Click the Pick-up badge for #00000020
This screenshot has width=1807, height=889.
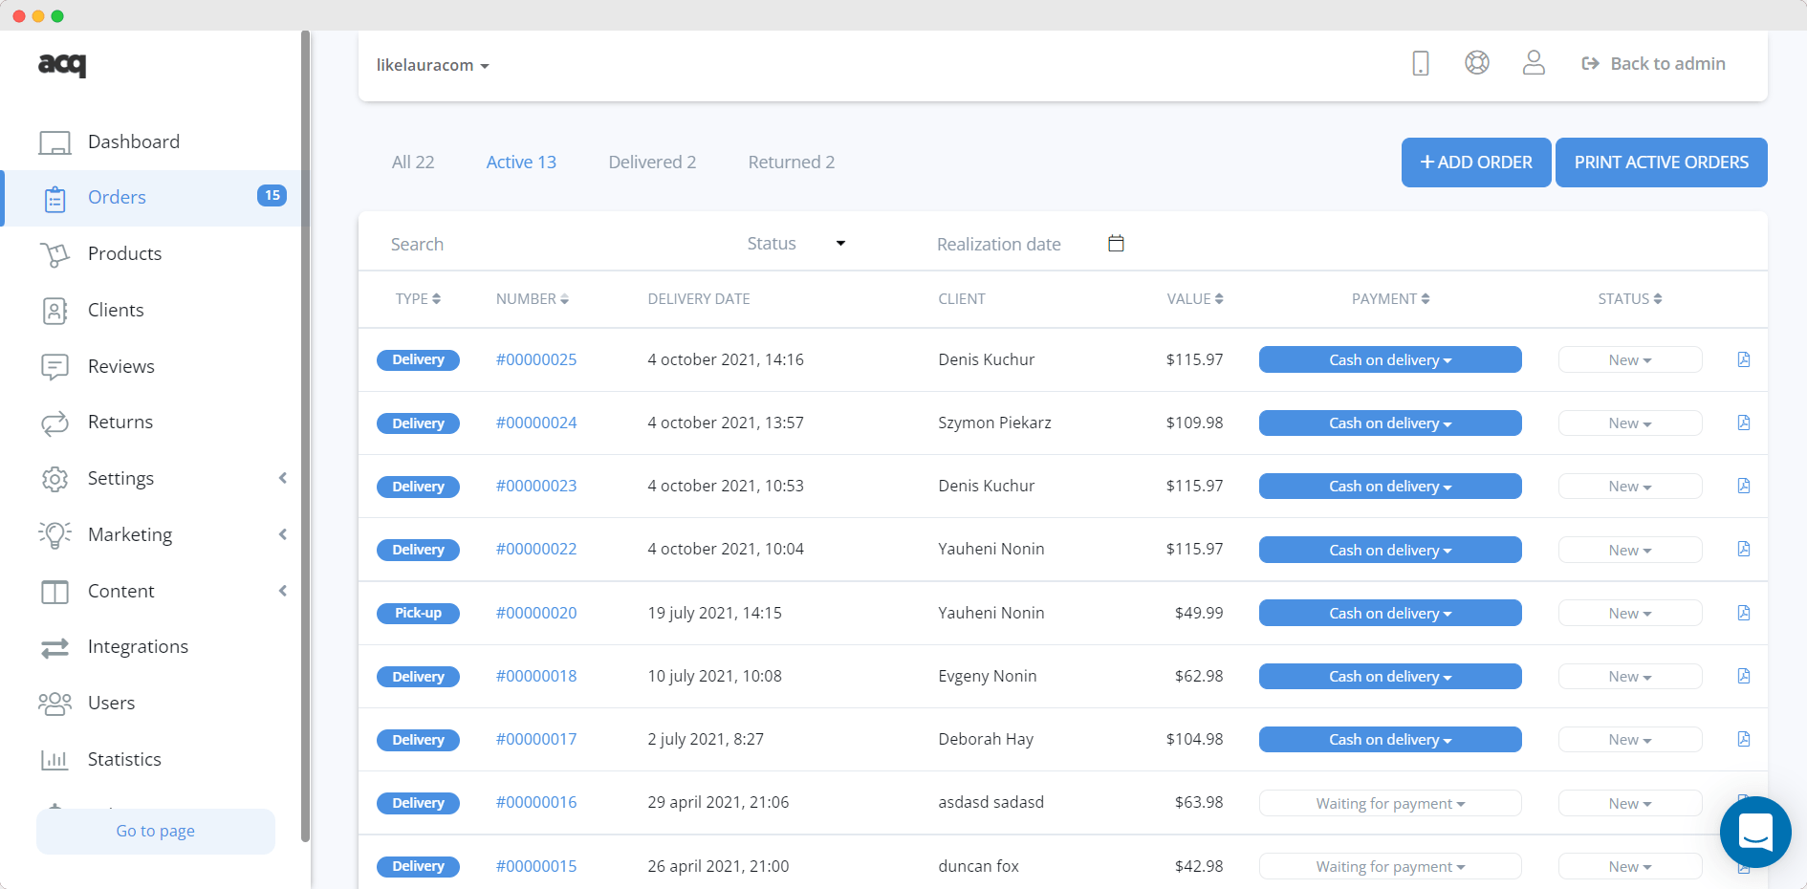coord(418,613)
